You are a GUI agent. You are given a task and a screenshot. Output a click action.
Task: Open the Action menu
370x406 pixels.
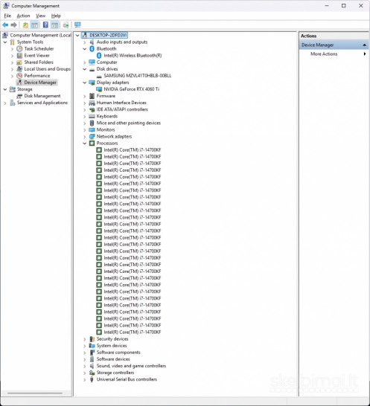pyautogui.click(x=23, y=16)
